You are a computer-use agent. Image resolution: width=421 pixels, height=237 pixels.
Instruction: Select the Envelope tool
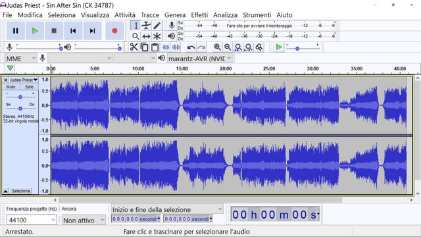tap(146, 26)
